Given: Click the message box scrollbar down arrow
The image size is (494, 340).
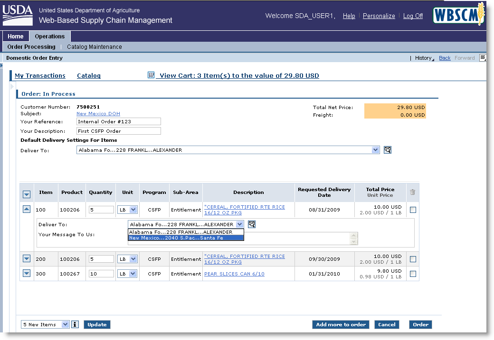Looking at the screenshot, I should 353,241.
